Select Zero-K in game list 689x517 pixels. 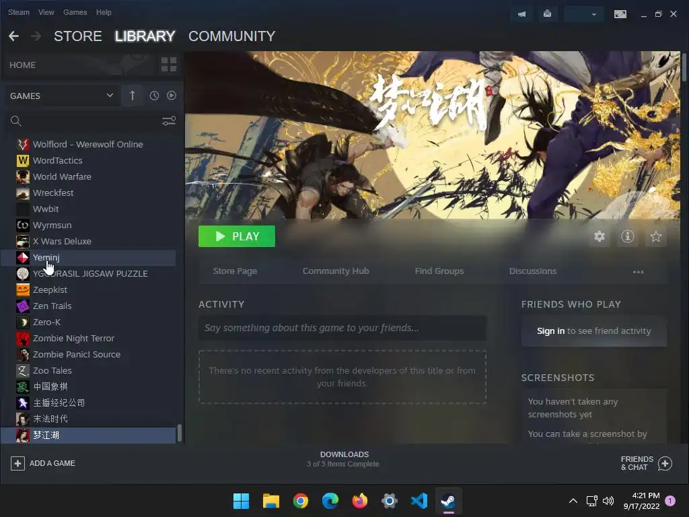pyautogui.click(x=88, y=322)
